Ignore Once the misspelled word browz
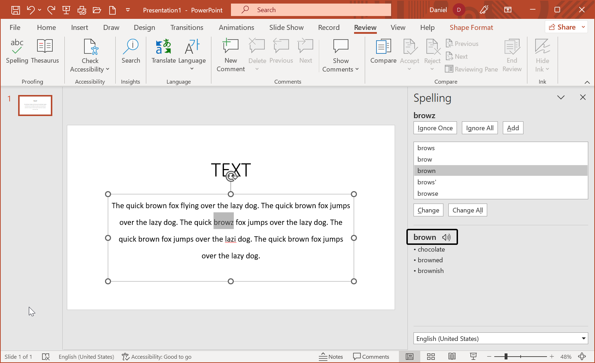 tap(435, 127)
